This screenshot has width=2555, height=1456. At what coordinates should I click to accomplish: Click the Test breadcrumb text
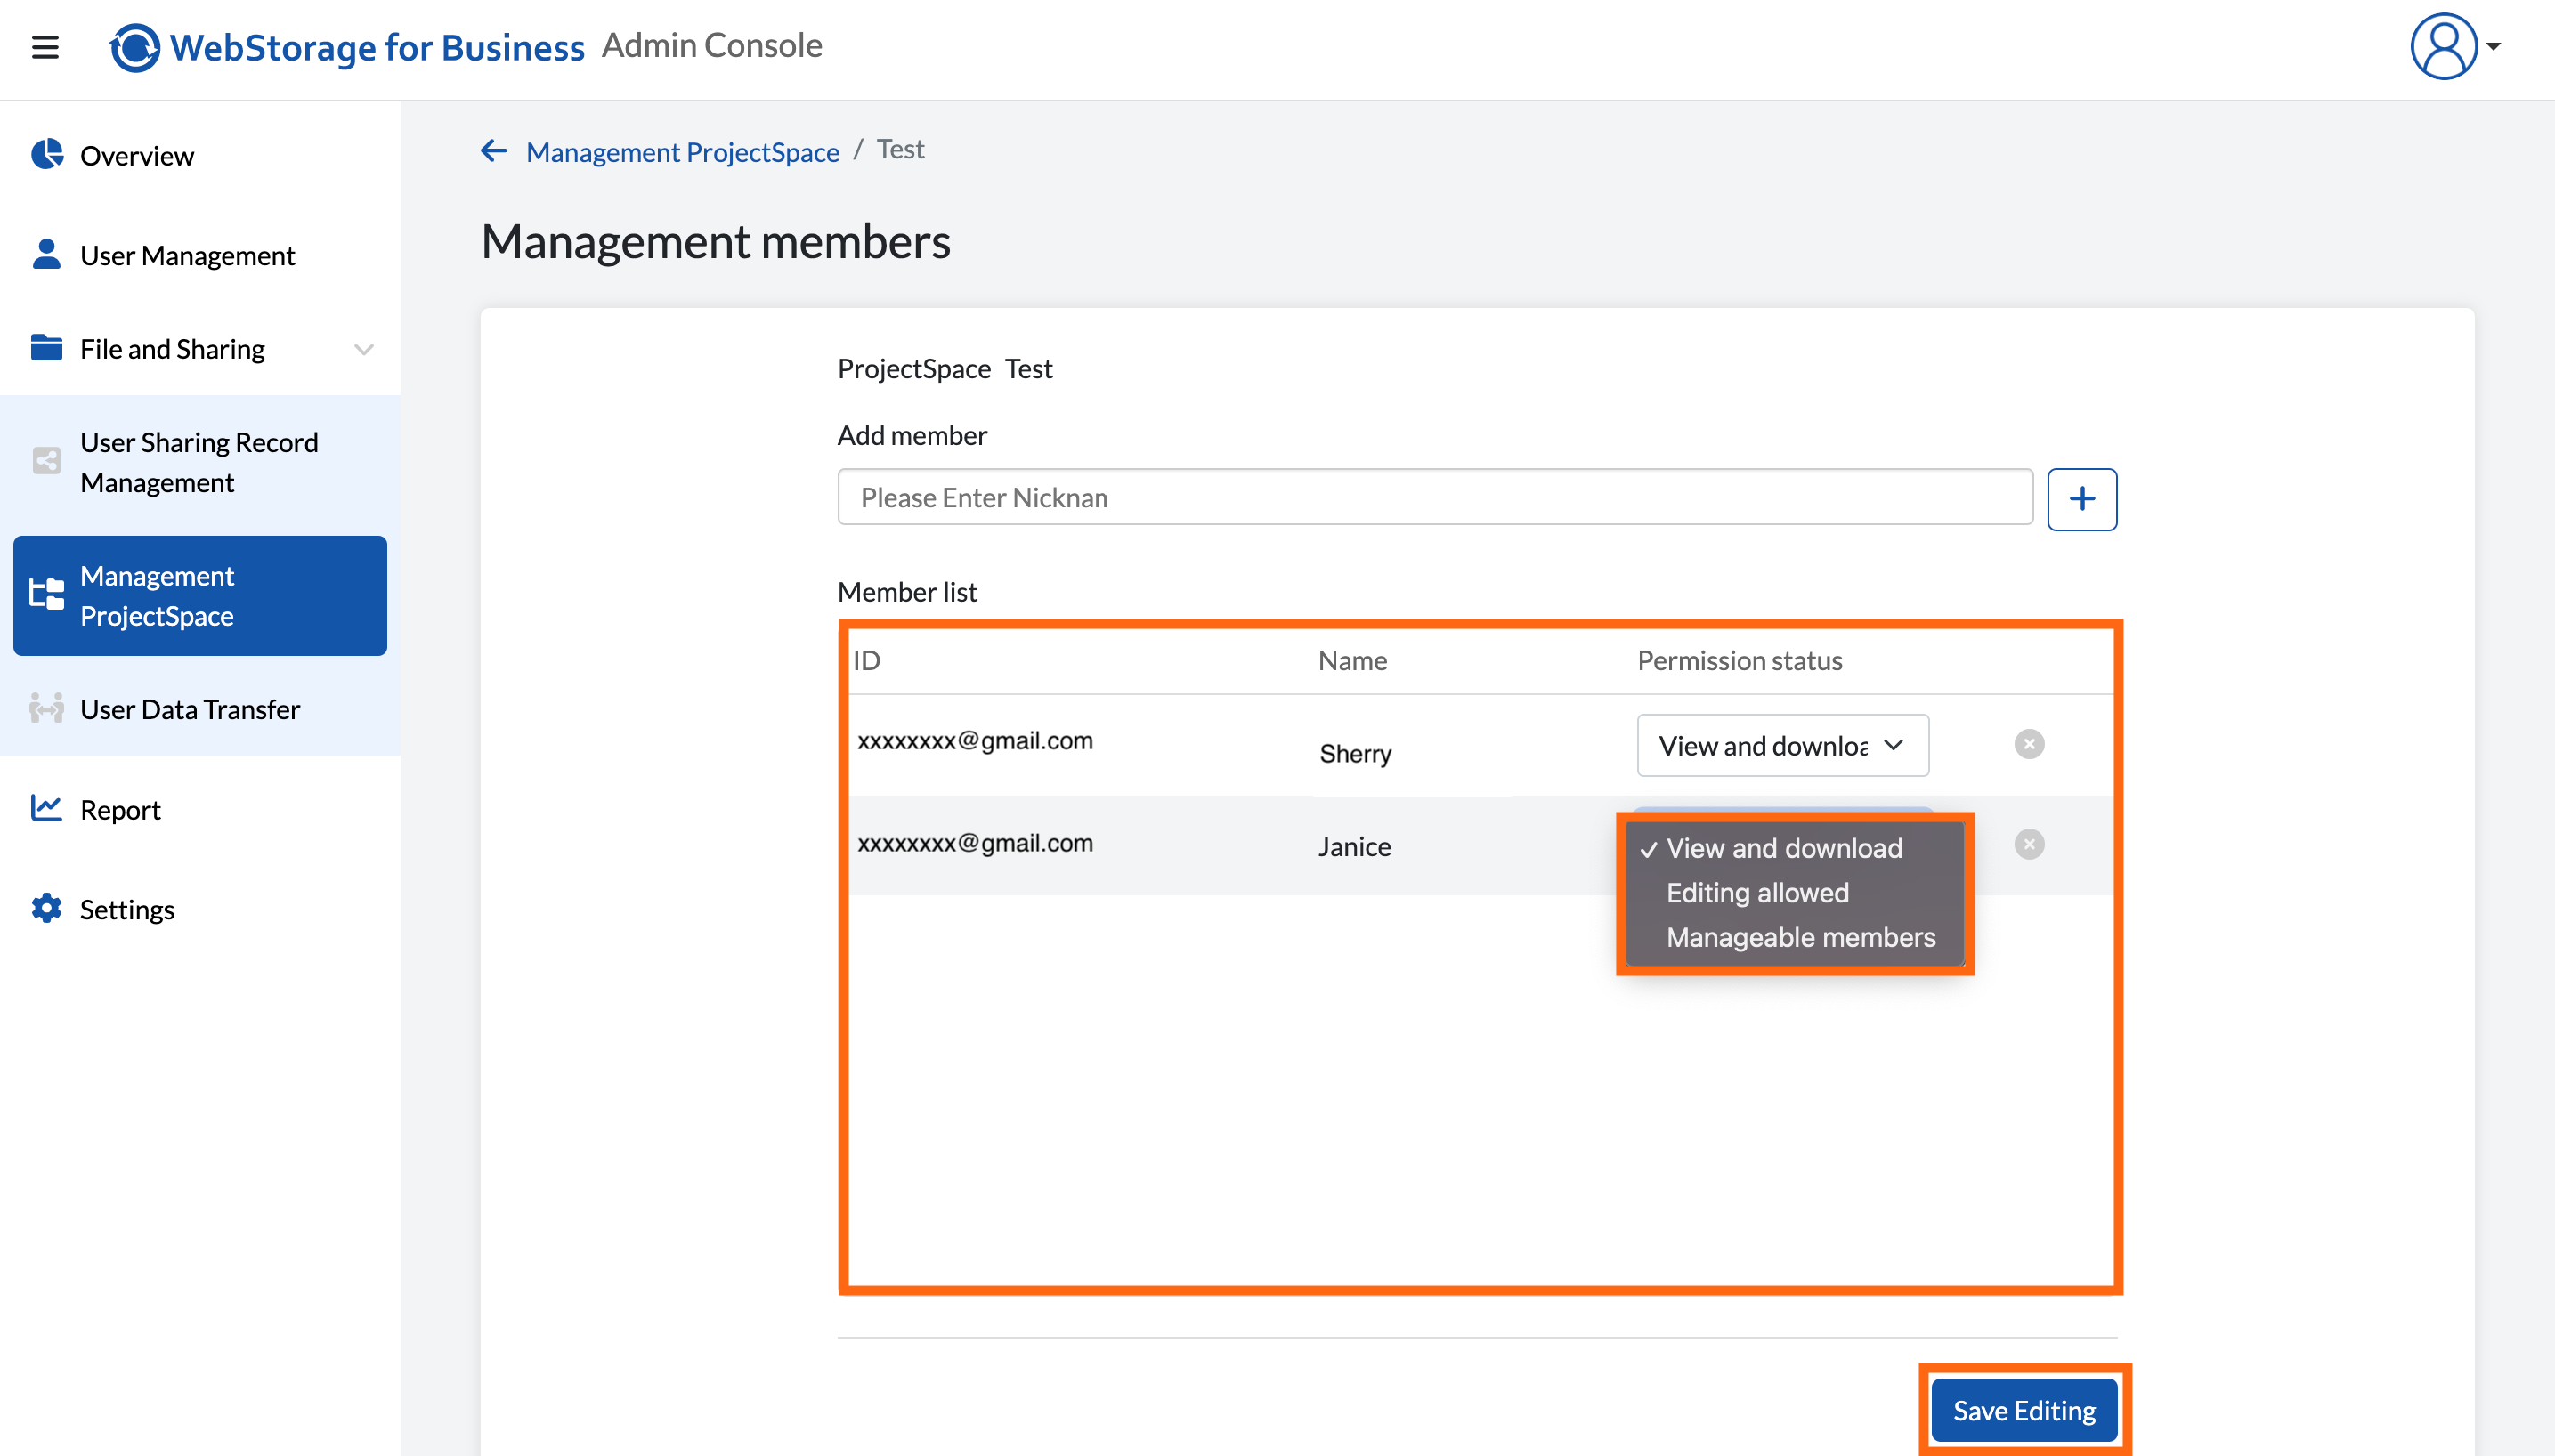[900, 149]
